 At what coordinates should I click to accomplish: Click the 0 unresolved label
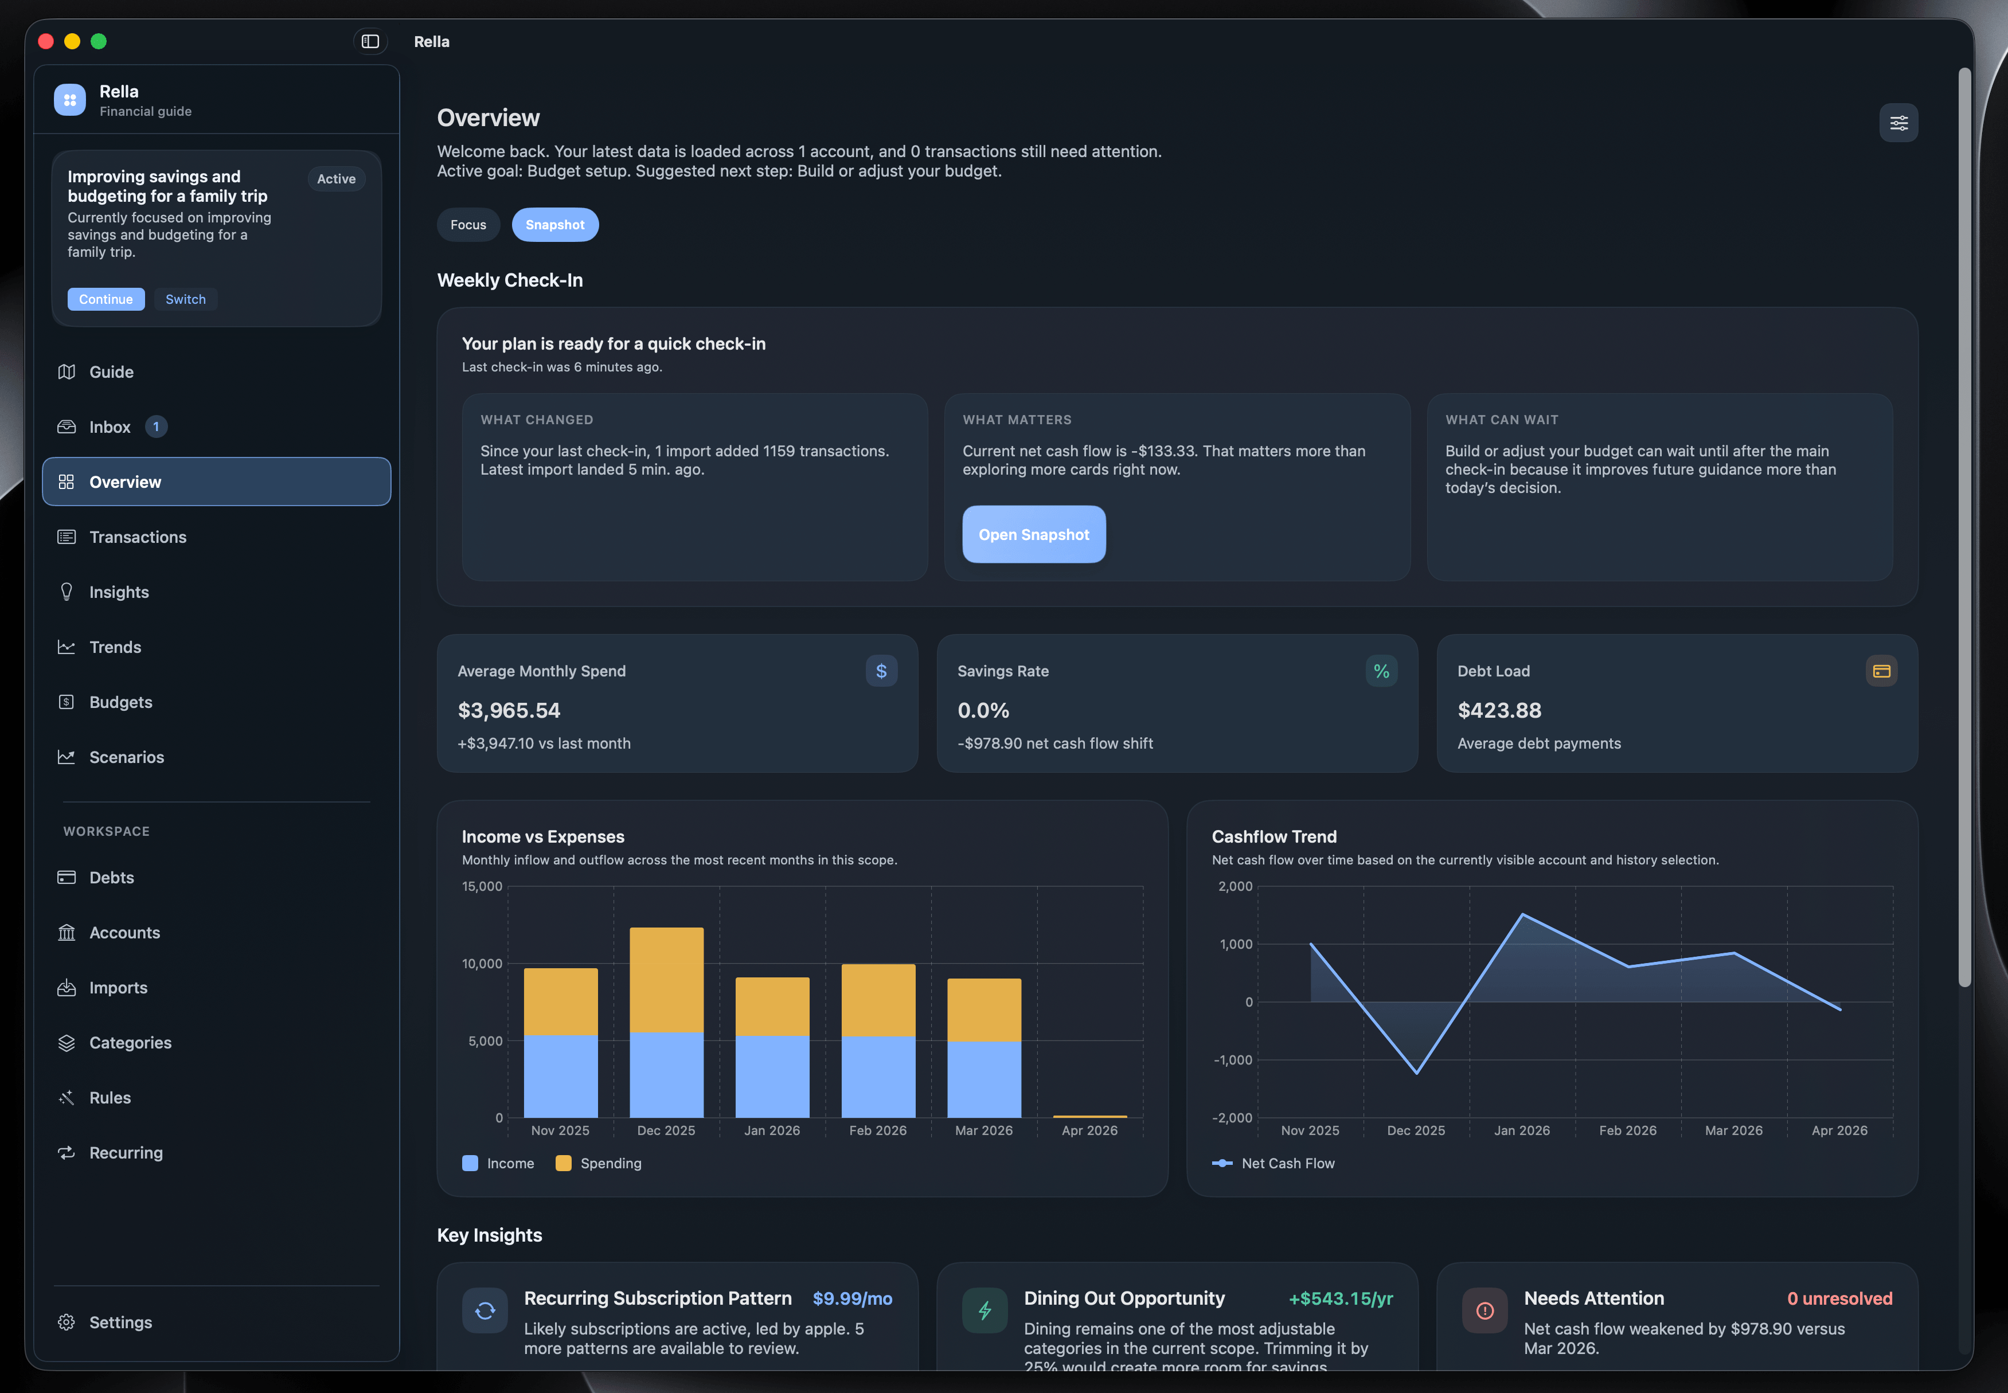tap(1839, 1298)
